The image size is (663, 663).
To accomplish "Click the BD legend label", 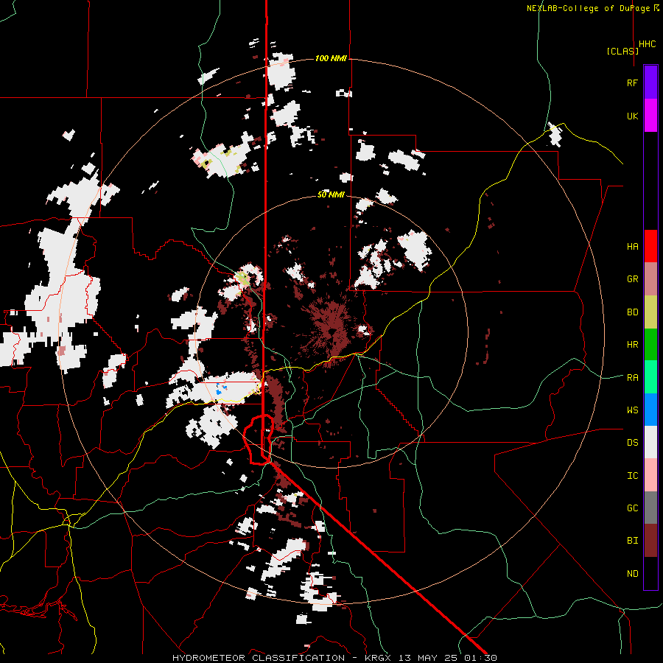I will 632,312.
